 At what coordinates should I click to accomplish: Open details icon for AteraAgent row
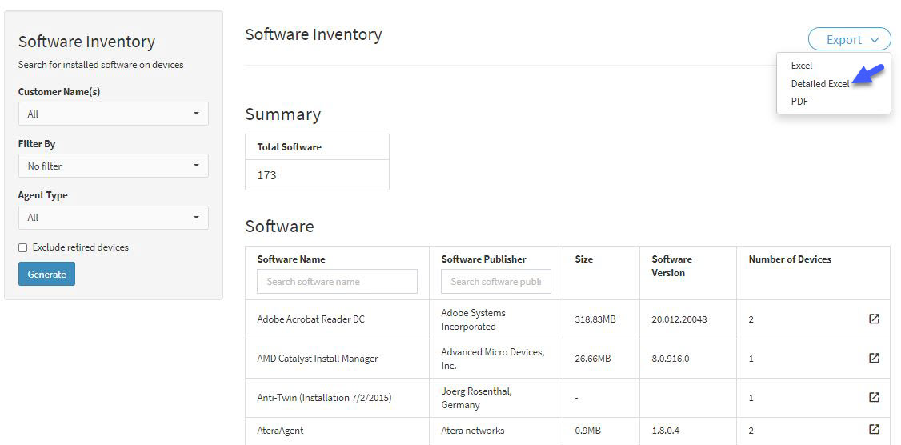874,430
